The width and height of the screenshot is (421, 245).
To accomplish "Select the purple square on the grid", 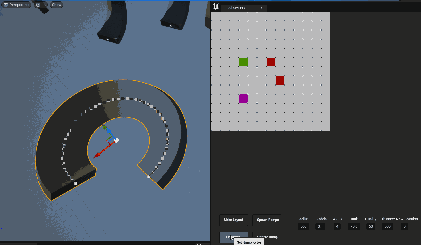I will pyautogui.click(x=243, y=99).
